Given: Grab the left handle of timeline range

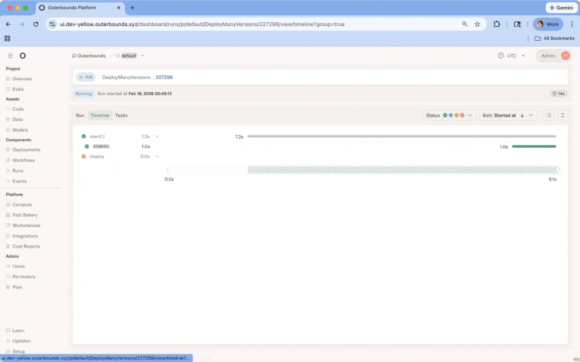Looking at the screenshot, I should (x=168, y=170).
